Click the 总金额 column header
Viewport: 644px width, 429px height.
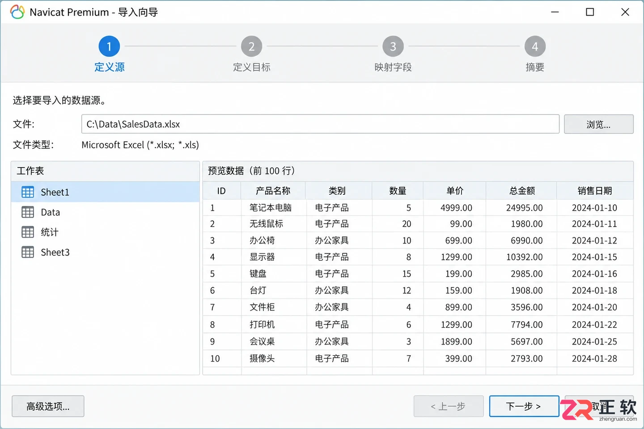tap(521, 191)
